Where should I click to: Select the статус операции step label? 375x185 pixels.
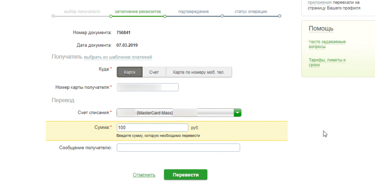pos(251,11)
